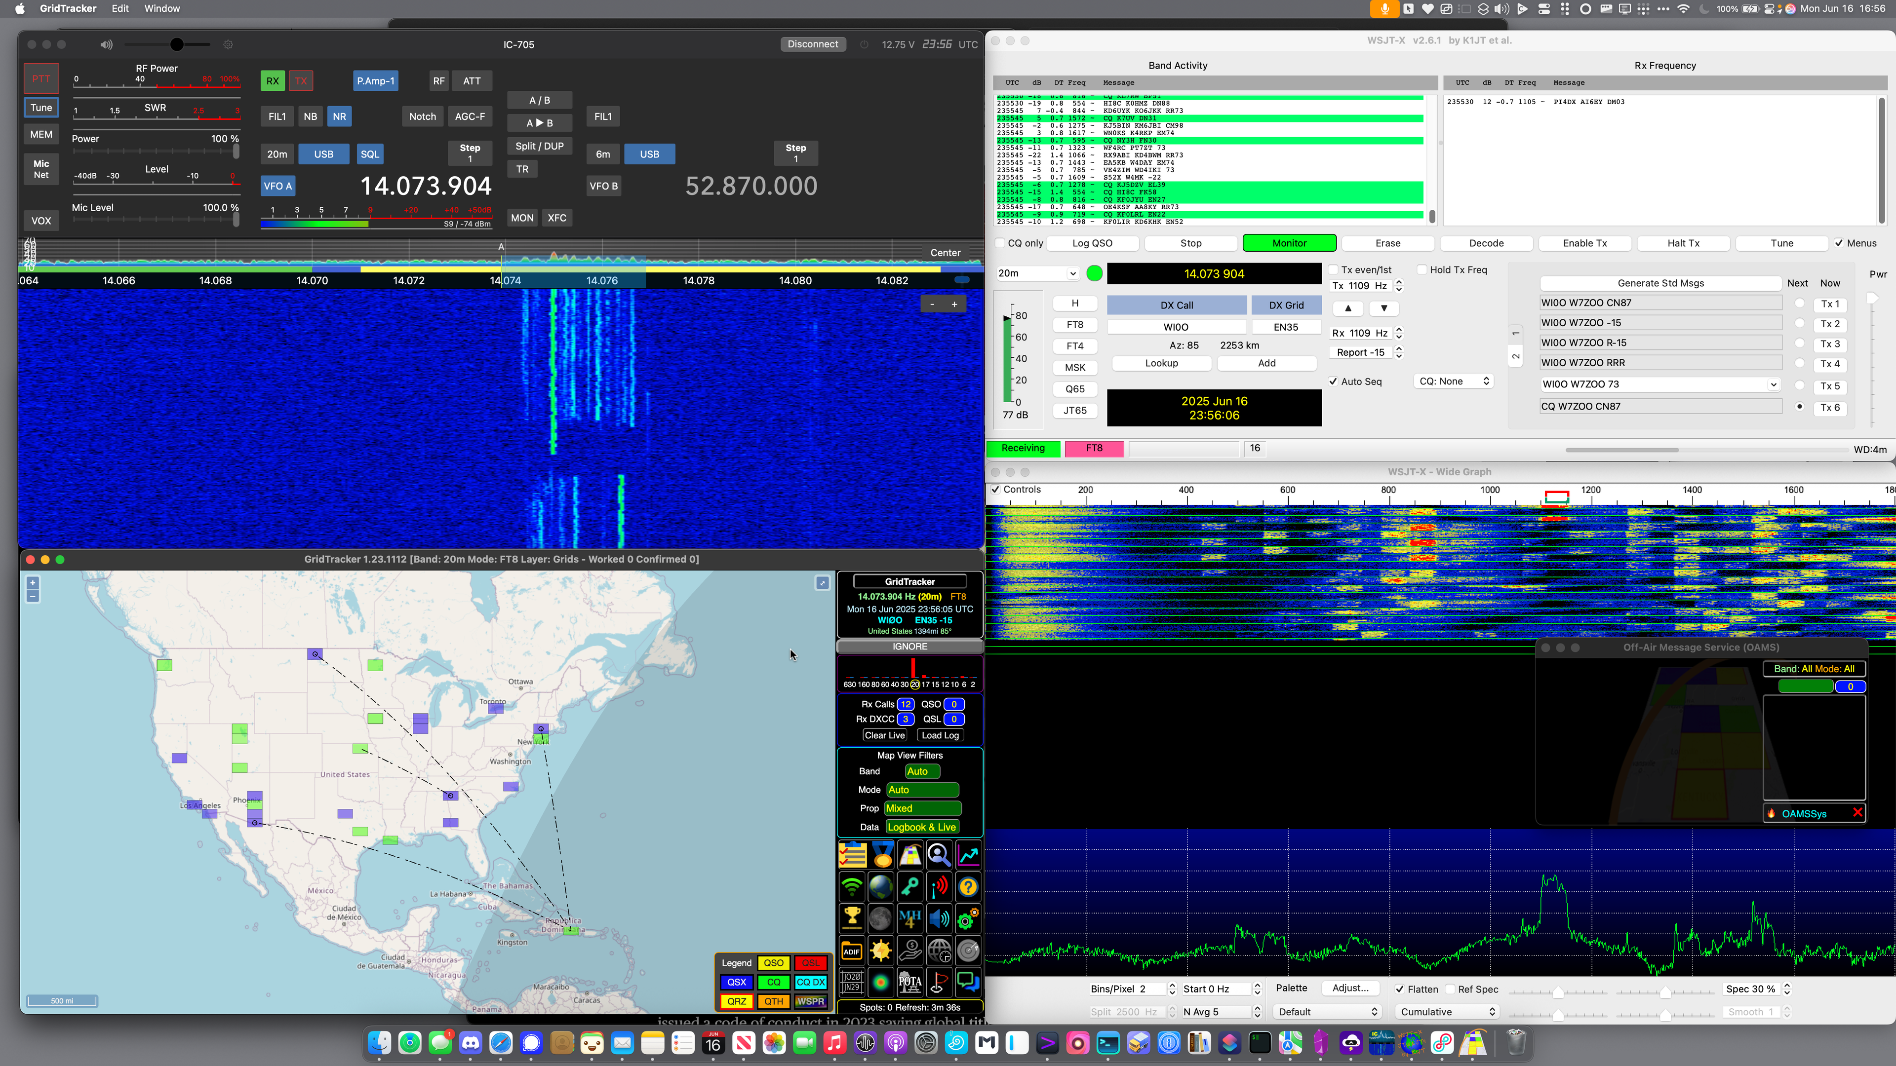Click the red antenna broadcast icon in GridTracker
The height and width of the screenshot is (1066, 1896).
pos(939,887)
